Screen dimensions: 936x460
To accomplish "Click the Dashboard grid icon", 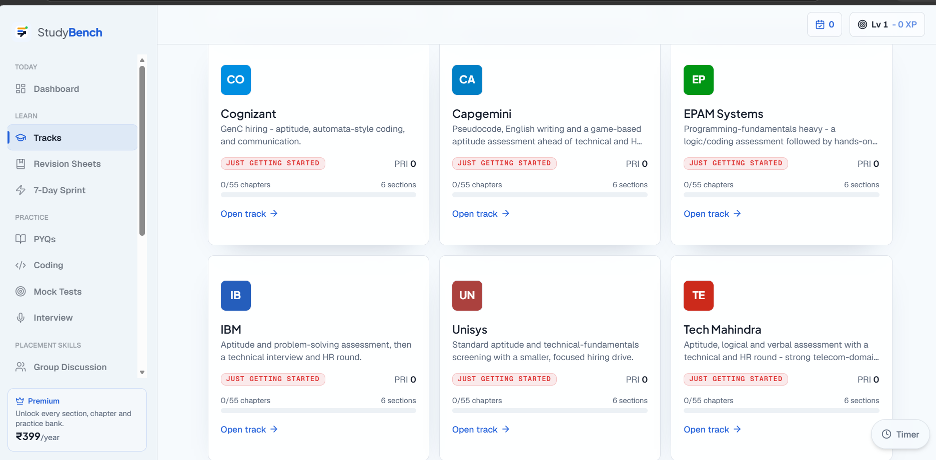I will [x=20, y=89].
